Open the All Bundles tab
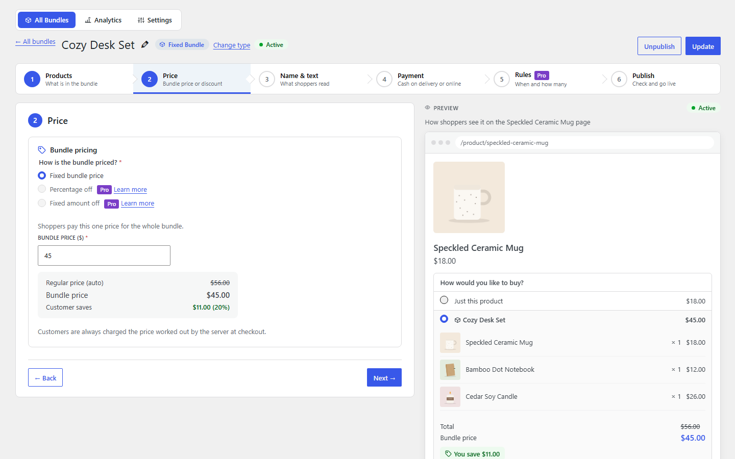The image size is (735, 459). click(47, 20)
